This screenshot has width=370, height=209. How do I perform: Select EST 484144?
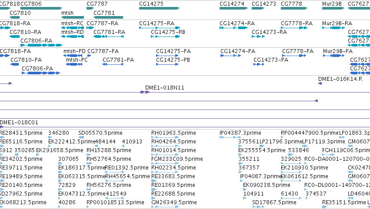(96, 146)
